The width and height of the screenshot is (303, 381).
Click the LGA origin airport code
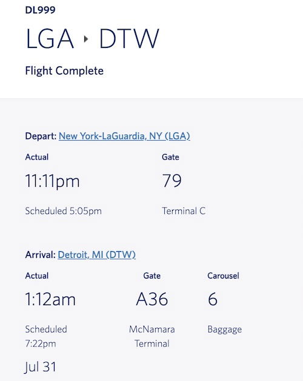[x=50, y=39]
